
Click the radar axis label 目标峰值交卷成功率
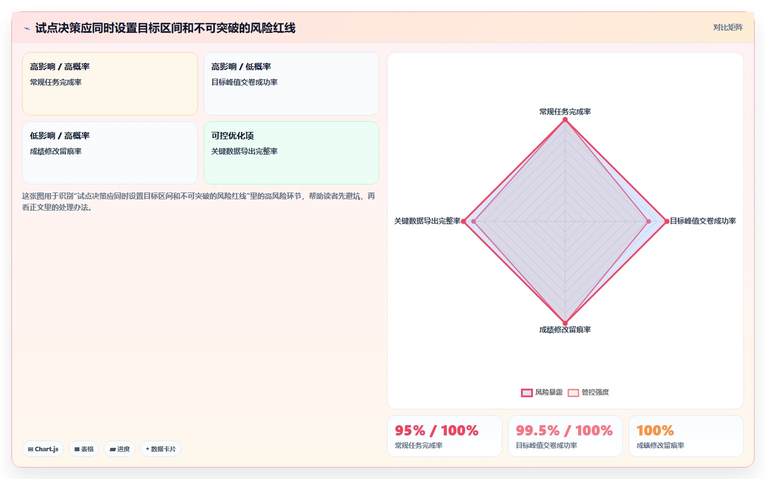[703, 221]
